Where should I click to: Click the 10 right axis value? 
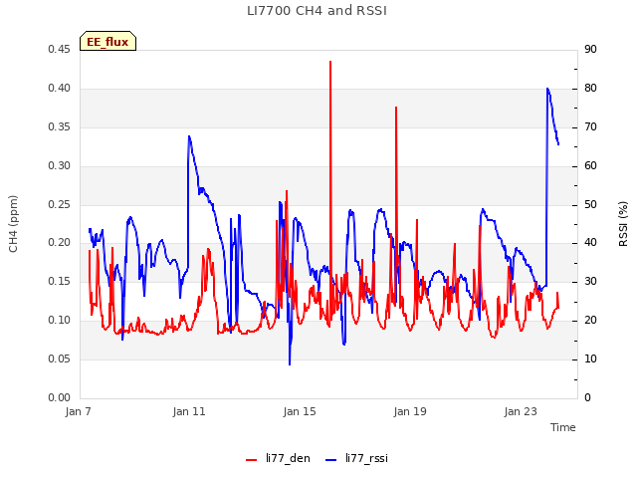pyautogui.click(x=590, y=359)
